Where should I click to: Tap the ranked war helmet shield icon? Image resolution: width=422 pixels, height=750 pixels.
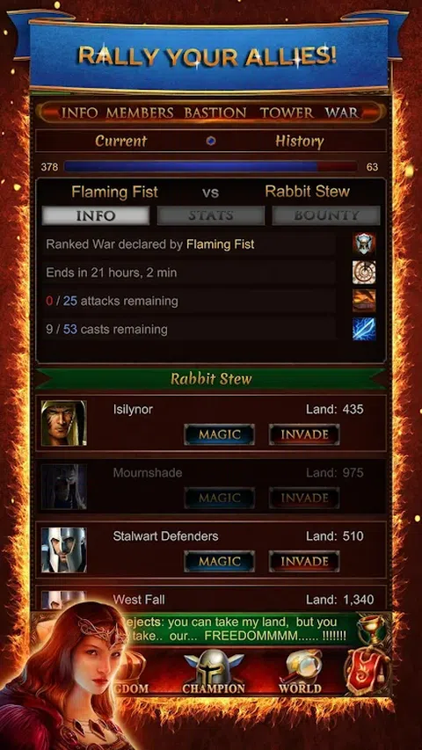[364, 244]
